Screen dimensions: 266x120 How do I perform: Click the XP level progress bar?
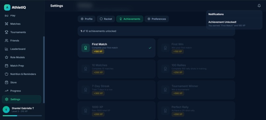pos(22,116)
